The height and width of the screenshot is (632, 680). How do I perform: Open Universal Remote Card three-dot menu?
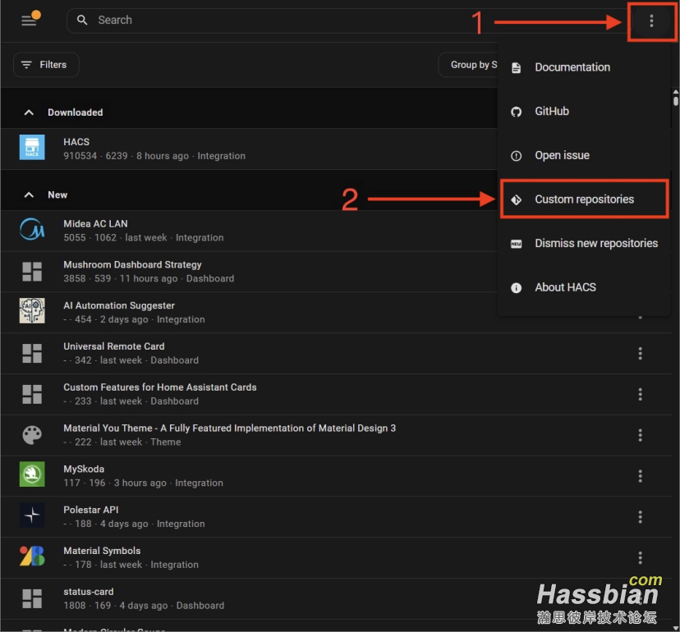[640, 353]
